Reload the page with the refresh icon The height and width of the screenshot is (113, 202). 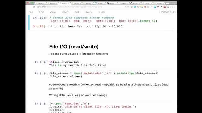(34, 7)
